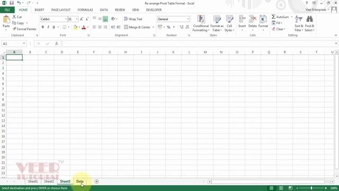
Task: Select column D header
Action: tap(62, 52)
